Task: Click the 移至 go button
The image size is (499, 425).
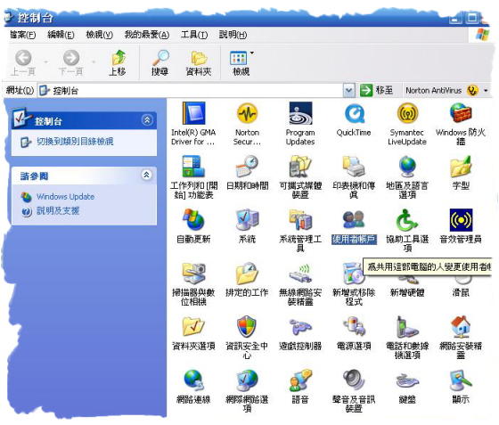Action: point(376,91)
